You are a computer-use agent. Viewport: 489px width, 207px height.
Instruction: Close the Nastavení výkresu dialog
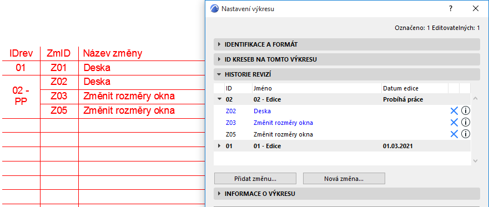pos(476,9)
